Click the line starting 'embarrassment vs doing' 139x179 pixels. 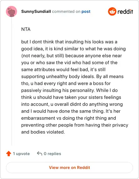point(68,118)
